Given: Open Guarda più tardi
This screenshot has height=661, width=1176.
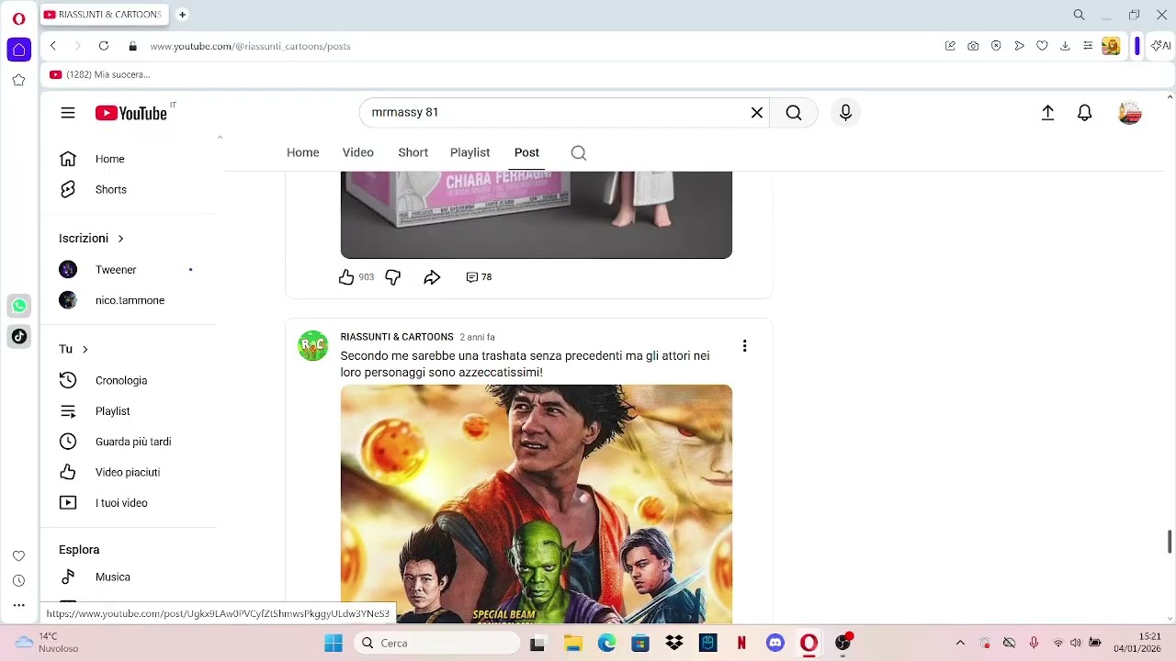Looking at the screenshot, I should 129,442.
